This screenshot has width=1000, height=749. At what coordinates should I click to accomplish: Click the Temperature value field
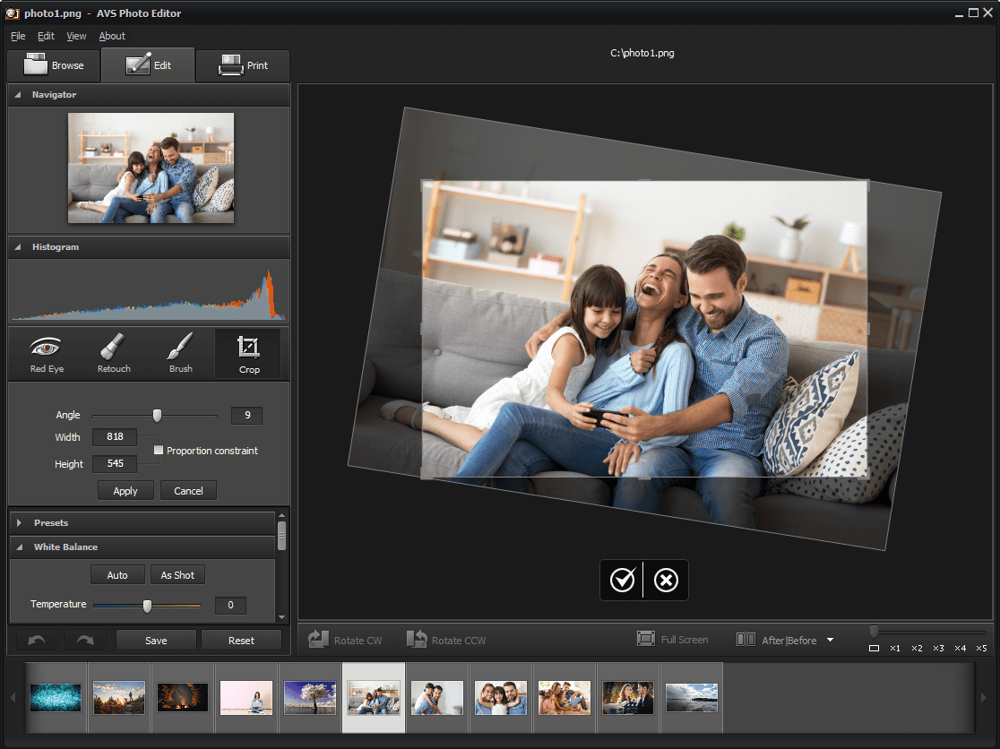[230, 605]
